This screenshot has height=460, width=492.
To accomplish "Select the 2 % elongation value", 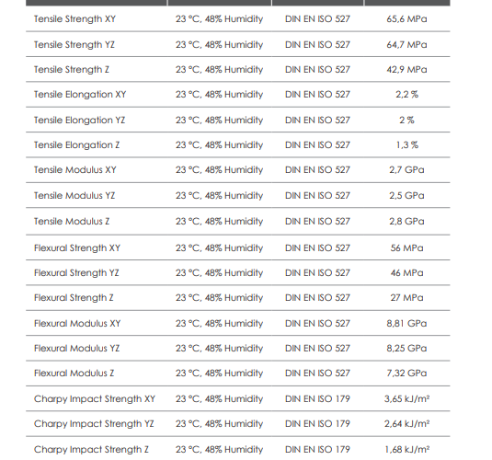I will (x=406, y=121).
